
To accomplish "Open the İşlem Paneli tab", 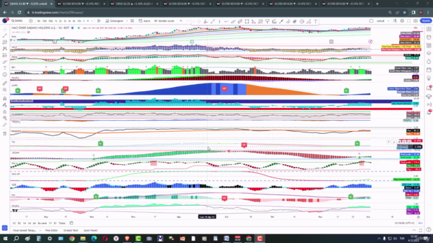I will click(91, 230).
